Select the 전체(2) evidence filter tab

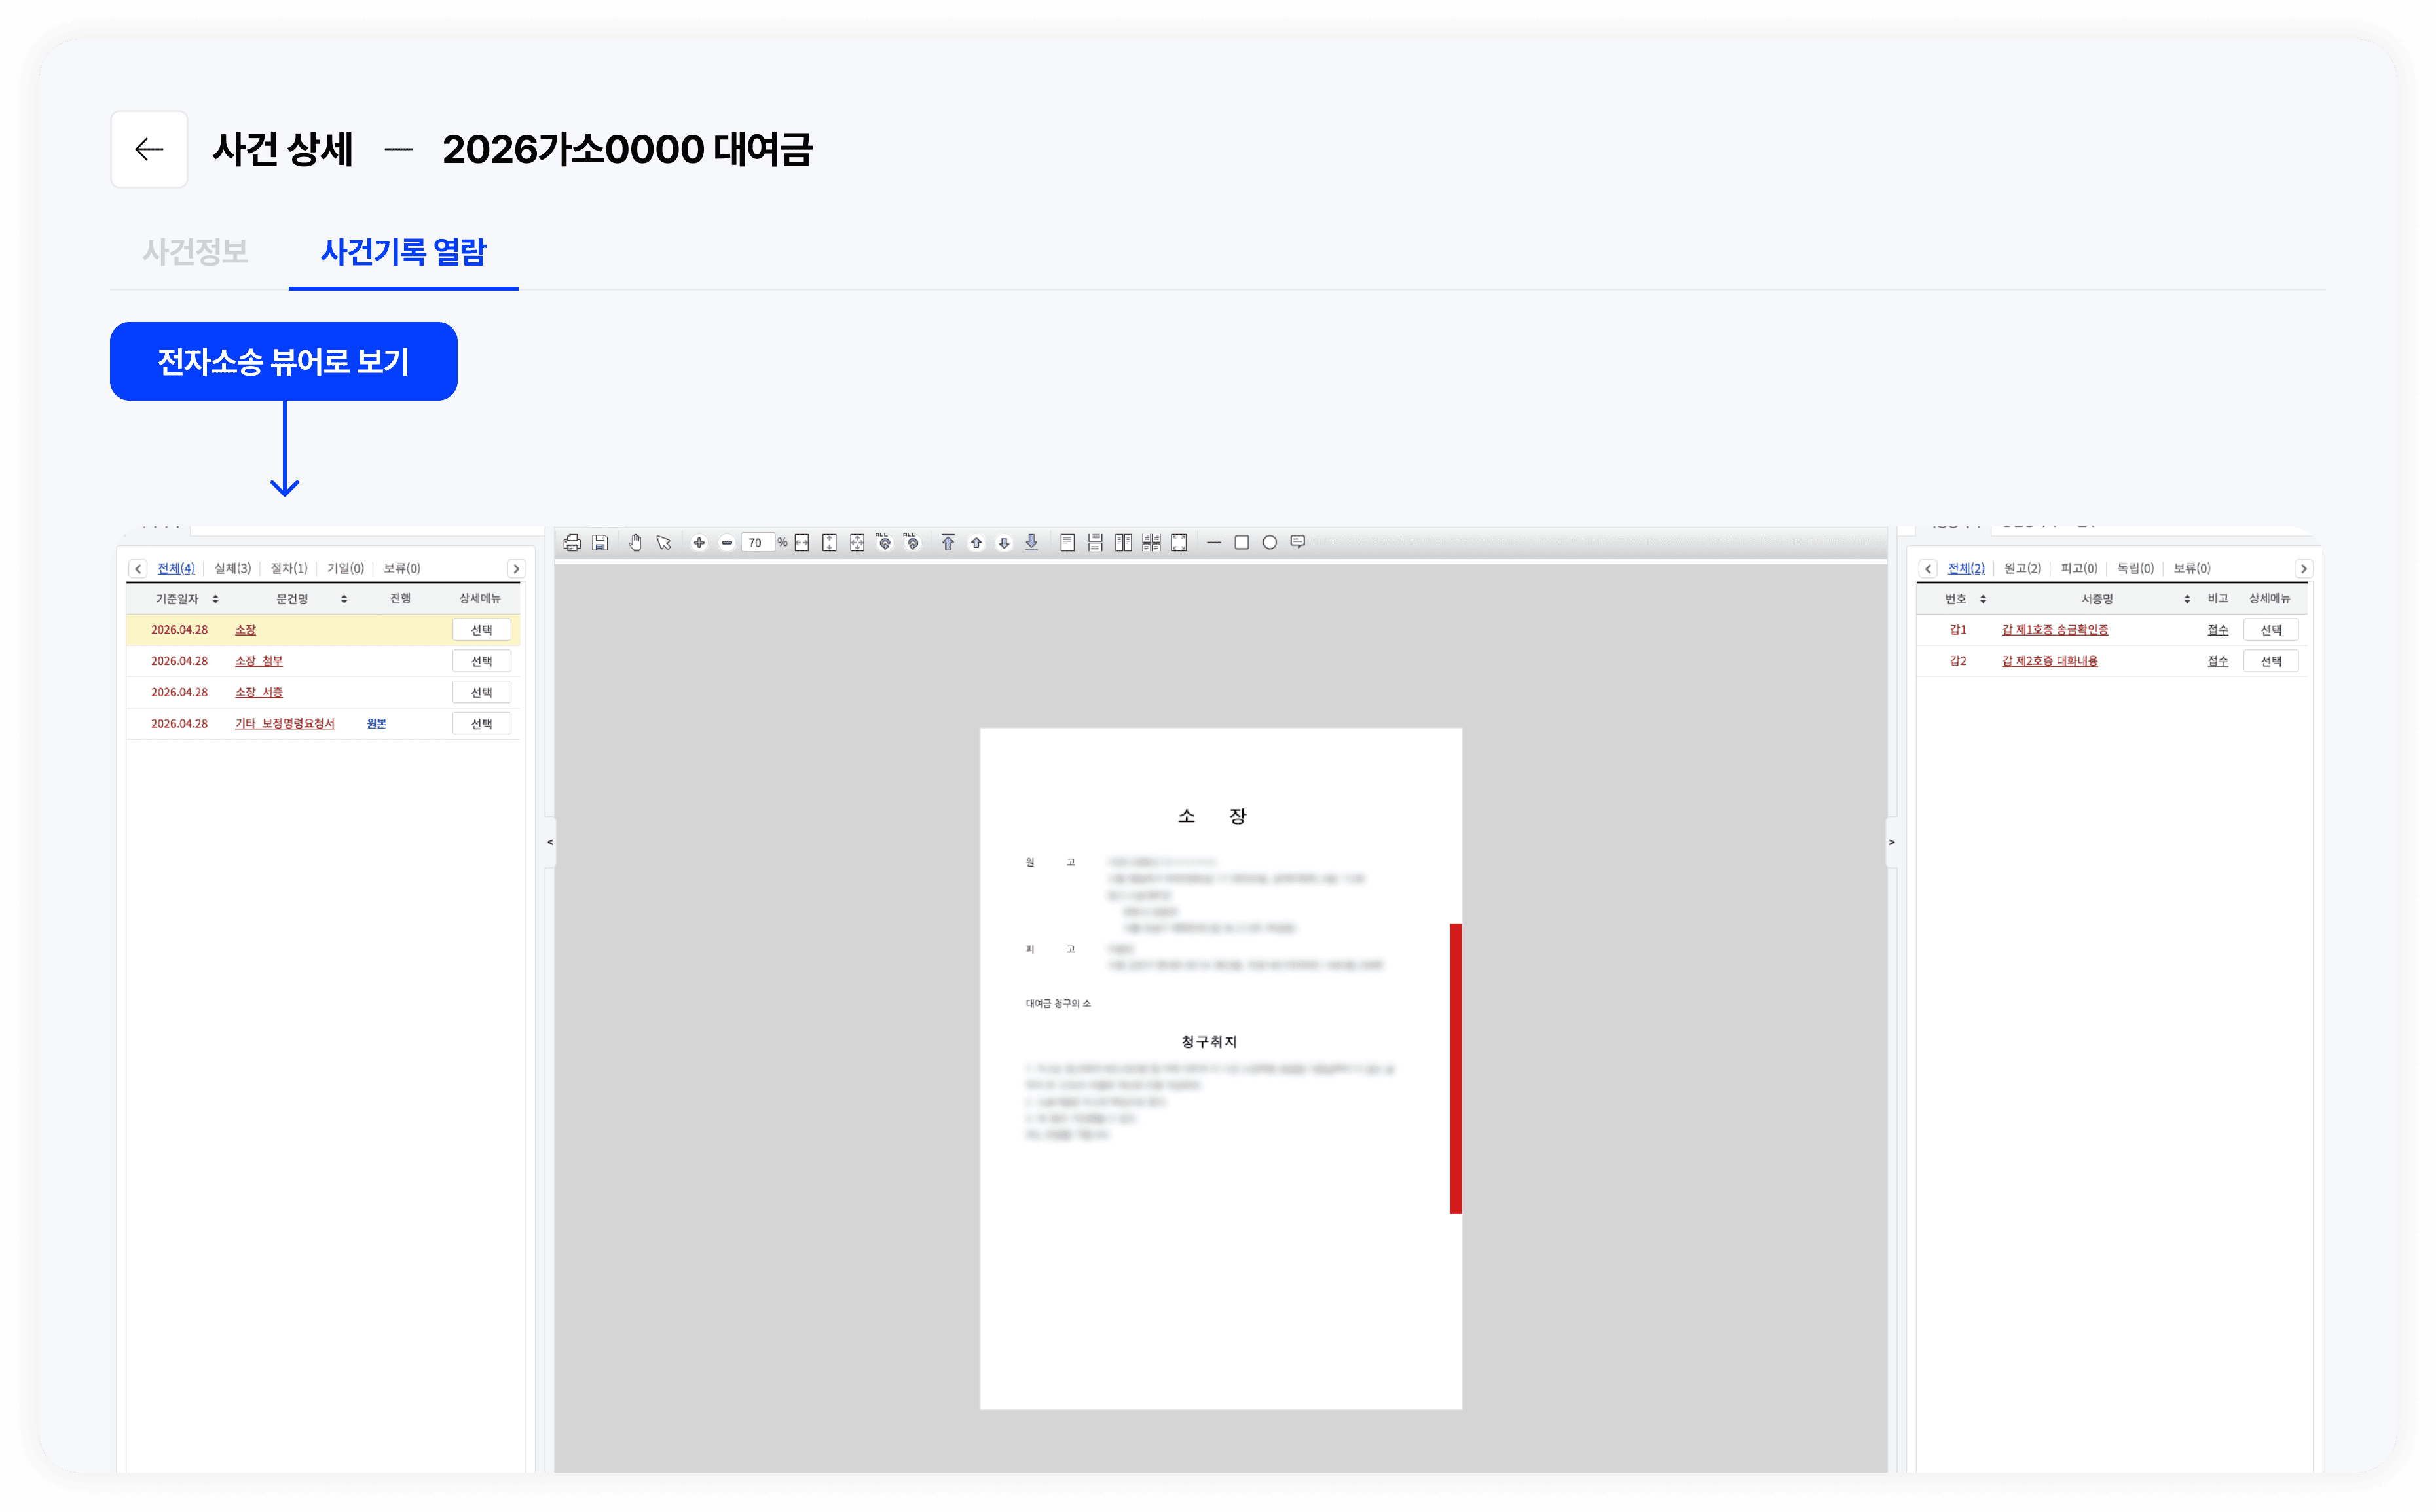point(1966,568)
